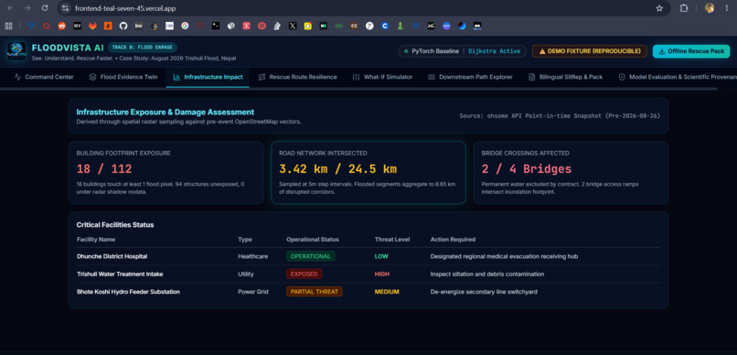Click the Bridge Crossings Affected card

click(x=571, y=173)
